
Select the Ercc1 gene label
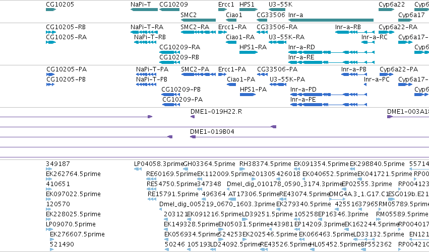tap(226, 5)
